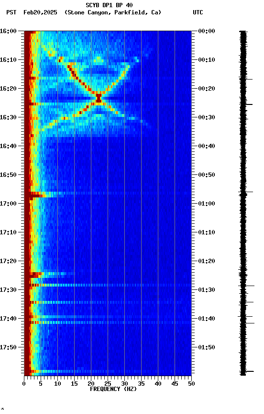264x414 pixels.
Task: Click the 'PST' timezone label
Action: 11,12
